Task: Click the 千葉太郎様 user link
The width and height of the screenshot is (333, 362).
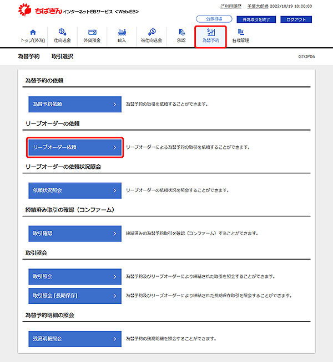Action: [258, 6]
